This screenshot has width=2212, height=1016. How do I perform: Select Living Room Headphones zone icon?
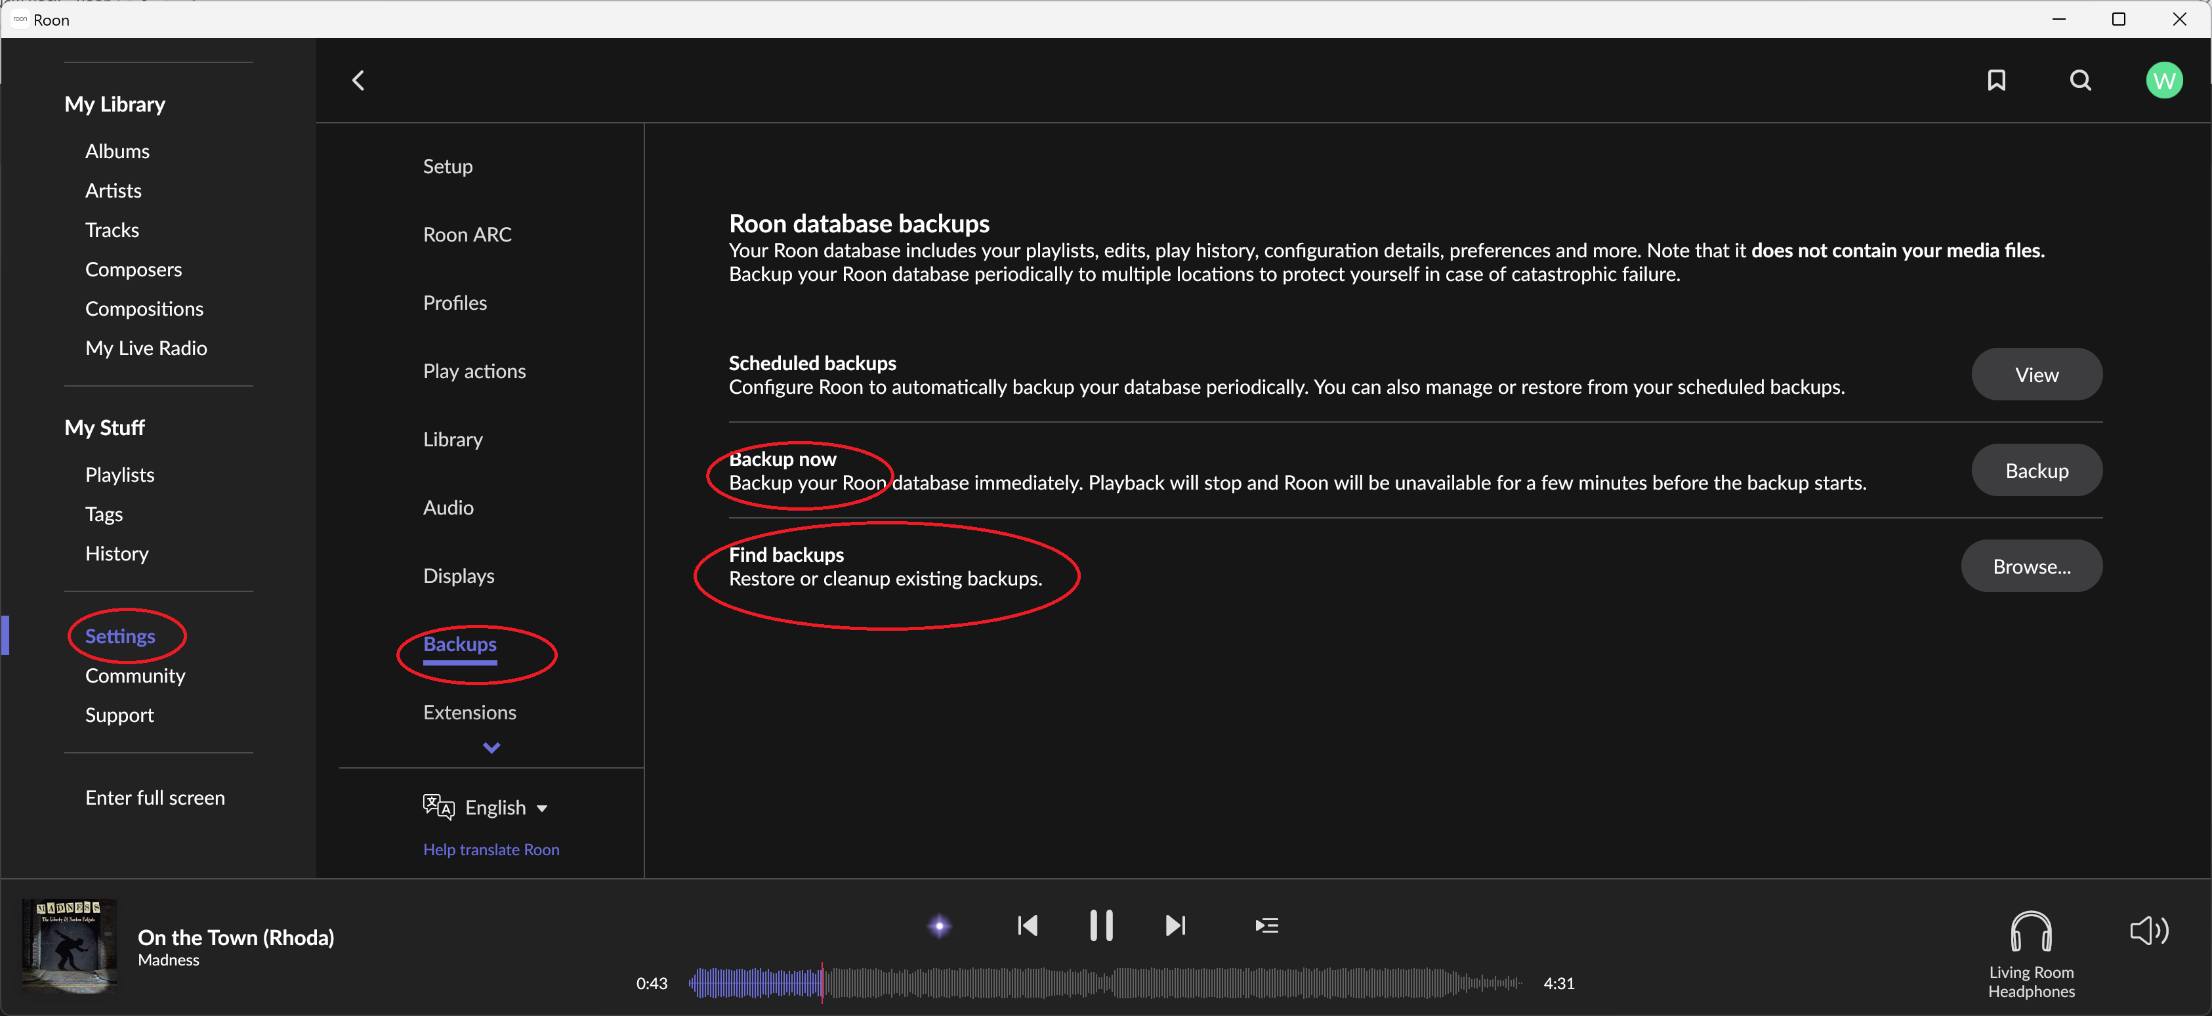coord(2031,932)
